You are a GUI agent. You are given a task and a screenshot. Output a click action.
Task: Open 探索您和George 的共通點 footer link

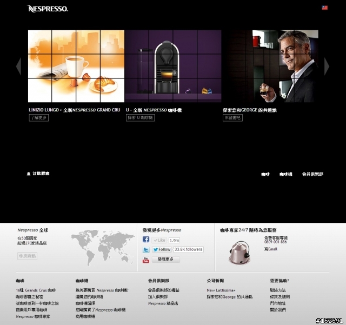click(230, 297)
